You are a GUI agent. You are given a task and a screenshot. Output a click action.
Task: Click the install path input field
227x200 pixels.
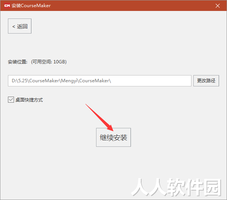[100, 81]
